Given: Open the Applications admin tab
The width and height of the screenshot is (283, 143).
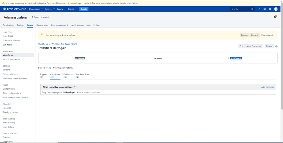Looking at the screenshot, I should coord(9,25).
